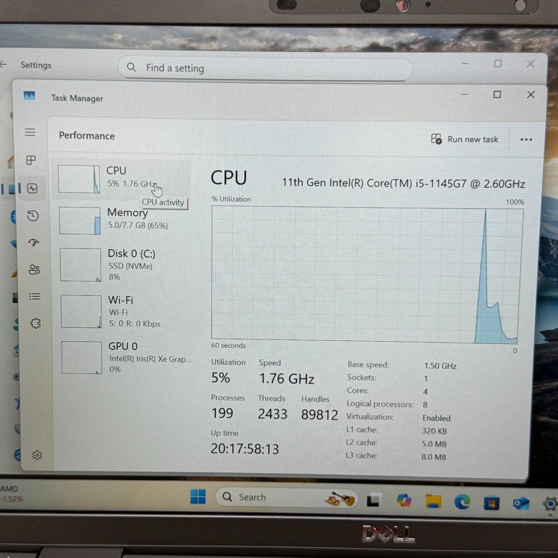This screenshot has height=558, width=558.
Task: Open the App history sidebar icon
Action: coord(33,216)
